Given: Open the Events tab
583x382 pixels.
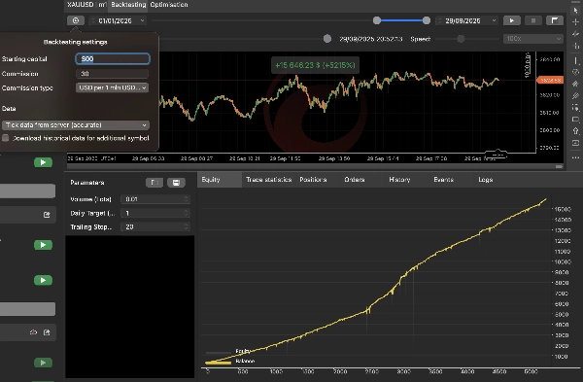Looking at the screenshot, I should 444,180.
